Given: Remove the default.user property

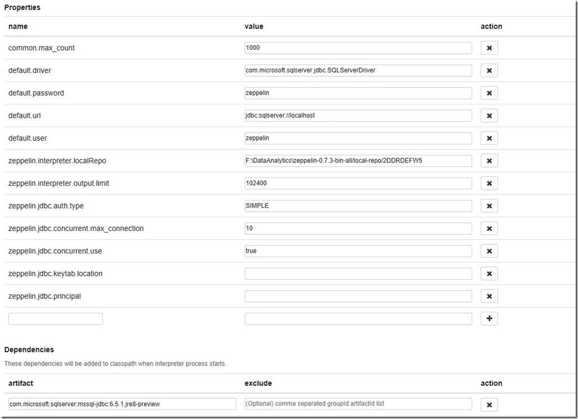Looking at the screenshot, I should point(489,138).
